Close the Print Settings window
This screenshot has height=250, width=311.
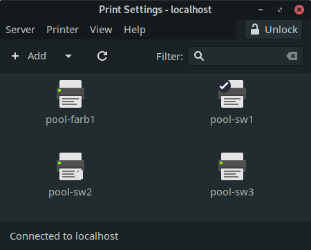tap(299, 10)
